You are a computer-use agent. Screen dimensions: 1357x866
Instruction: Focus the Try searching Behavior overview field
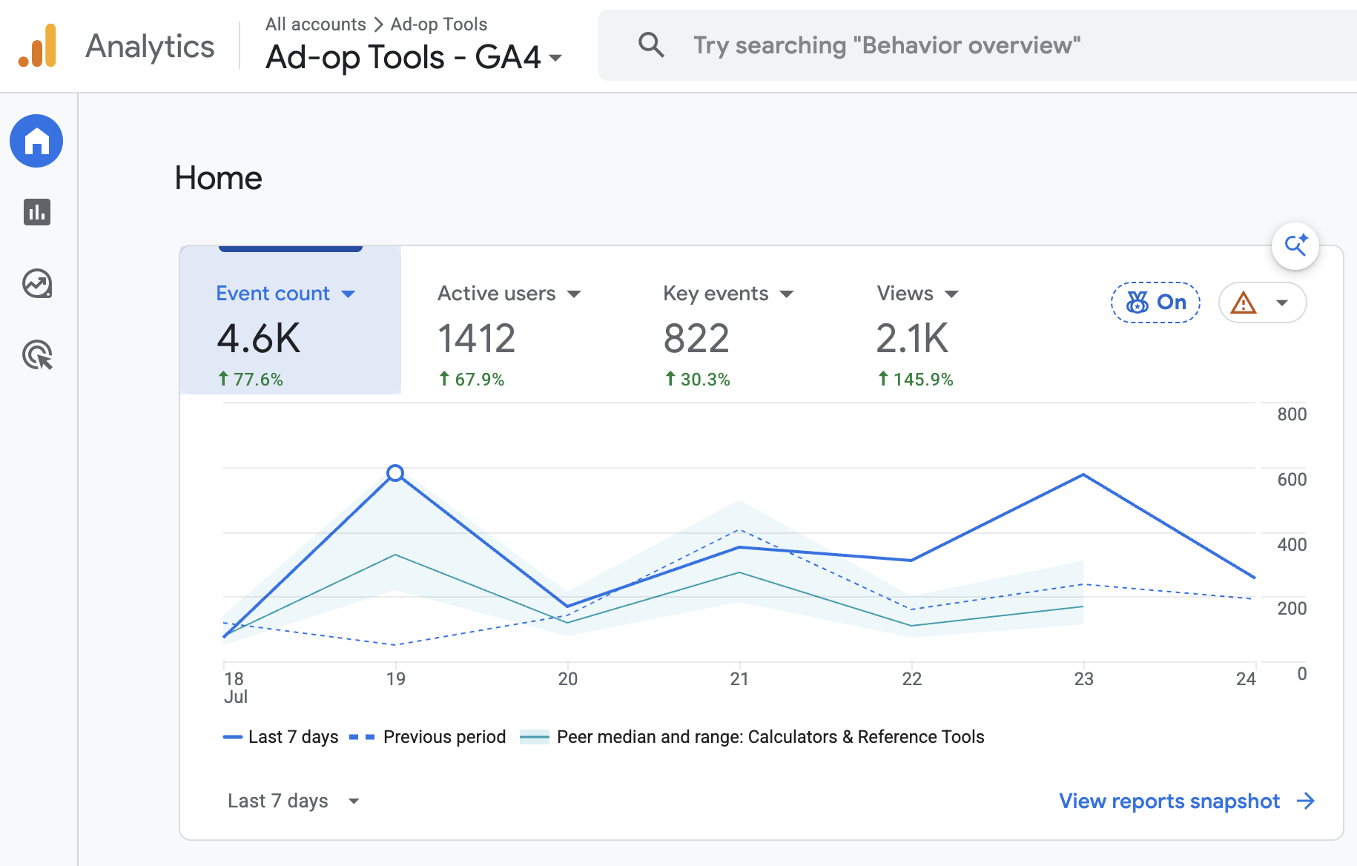977,45
